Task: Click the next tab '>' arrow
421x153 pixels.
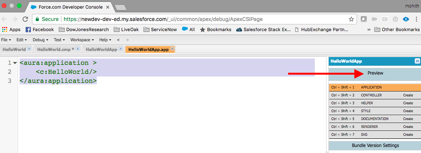Action: tap(128, 40)
